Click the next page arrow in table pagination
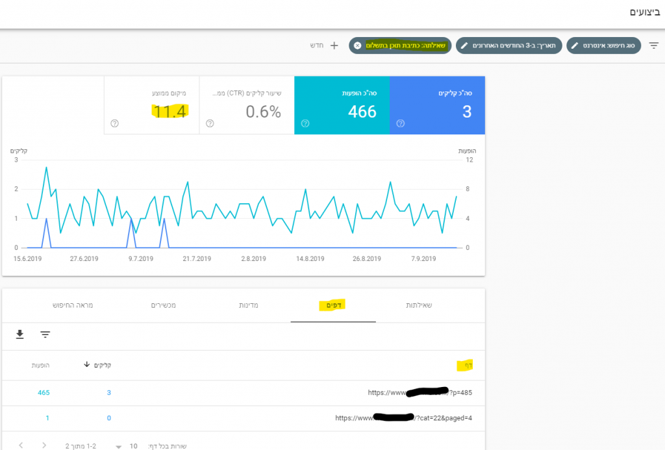 point(21,445)
